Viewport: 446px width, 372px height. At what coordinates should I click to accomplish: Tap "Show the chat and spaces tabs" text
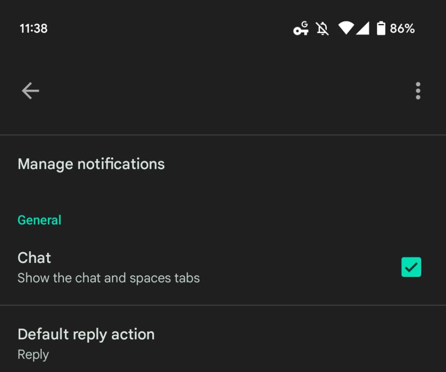point(108,278)
